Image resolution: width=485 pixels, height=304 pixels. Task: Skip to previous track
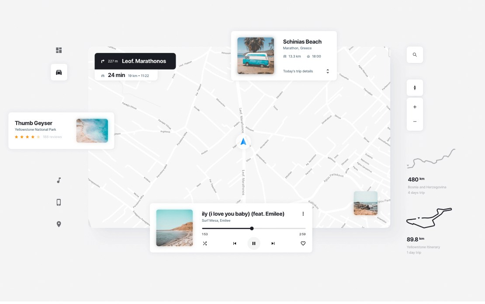(235, 243)
